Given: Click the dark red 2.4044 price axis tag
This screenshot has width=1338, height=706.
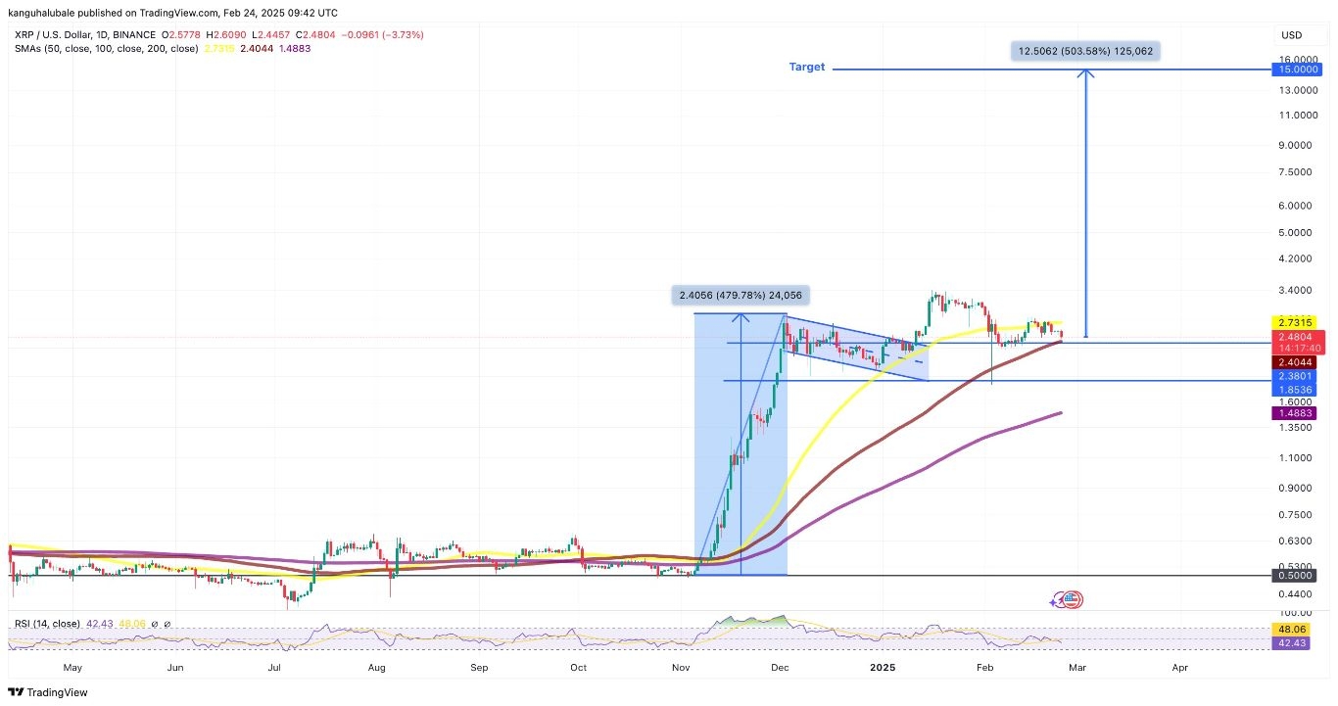Looking at the screenshot, I should (1295, 362).
